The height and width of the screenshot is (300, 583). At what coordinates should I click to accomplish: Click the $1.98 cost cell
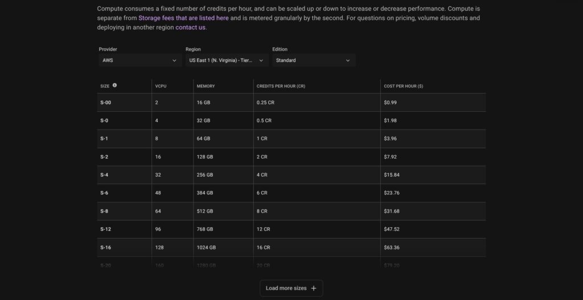[x=433, y=120]
